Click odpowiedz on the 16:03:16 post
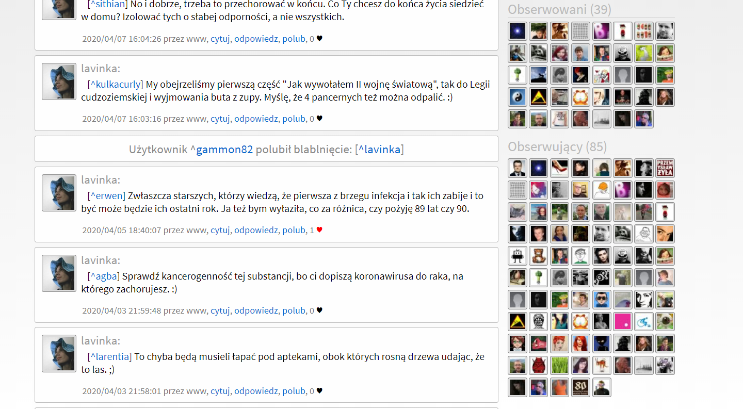The width and height of the screenshot is (743, 409). tap(256, 119)
